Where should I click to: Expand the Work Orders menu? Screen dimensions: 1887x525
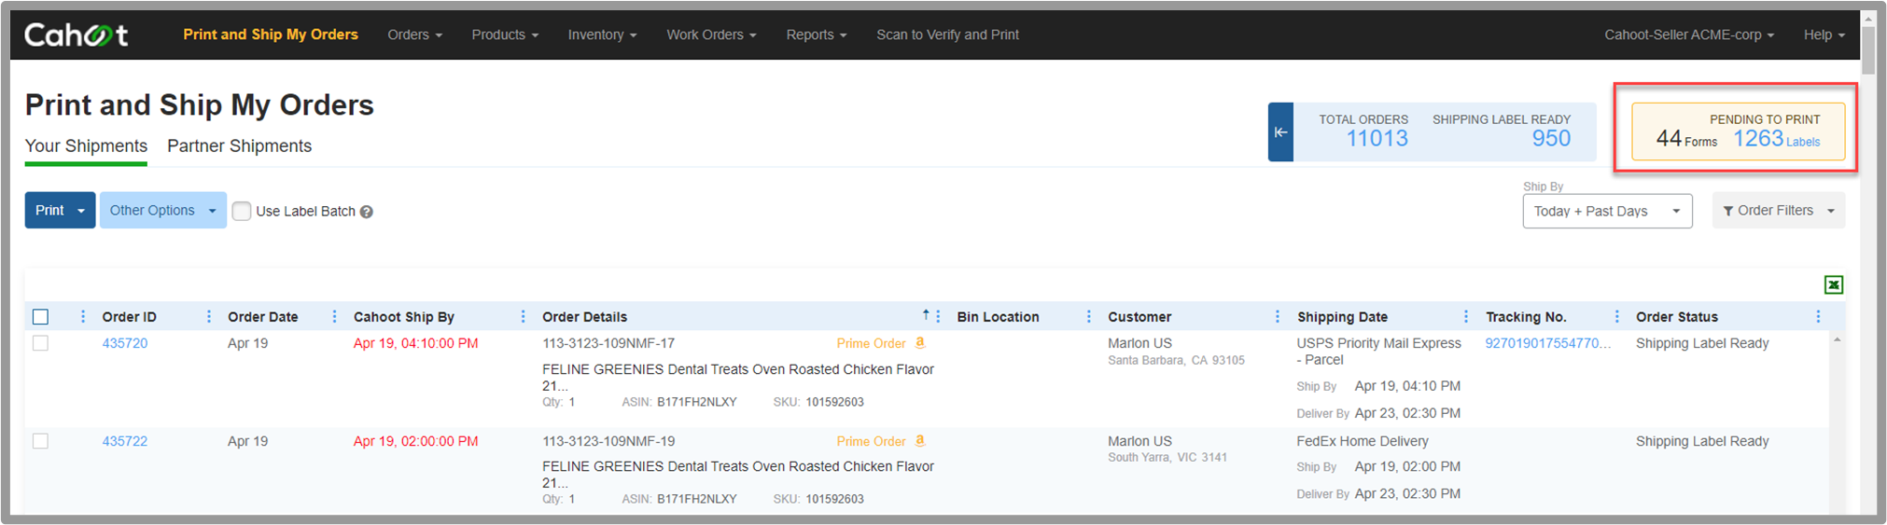click(x=711, y=35)
